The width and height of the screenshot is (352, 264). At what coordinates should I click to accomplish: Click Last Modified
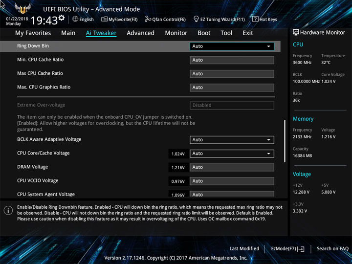pyautogui.click(x=244, y=248)
